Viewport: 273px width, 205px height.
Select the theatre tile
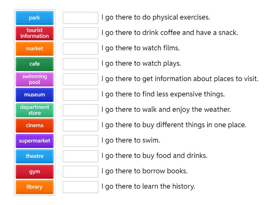click(x=34, y=156)
